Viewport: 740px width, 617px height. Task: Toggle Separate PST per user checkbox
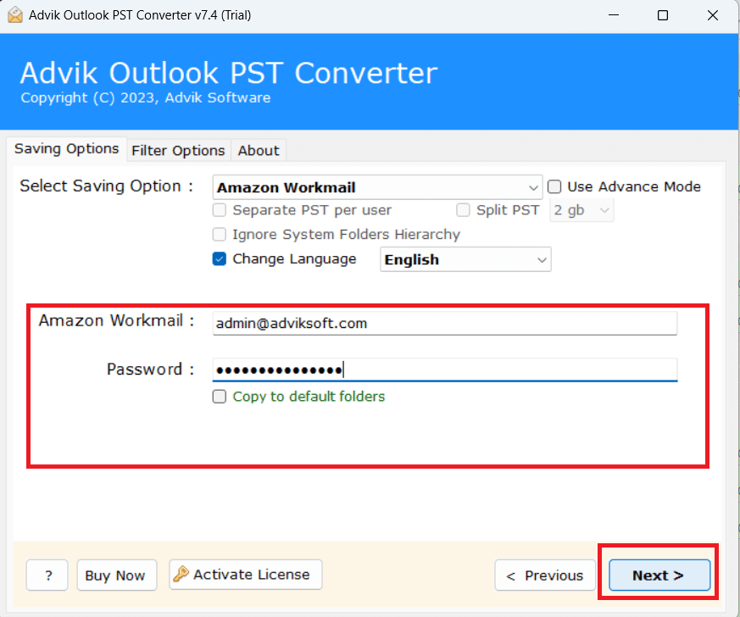(220, 210)
